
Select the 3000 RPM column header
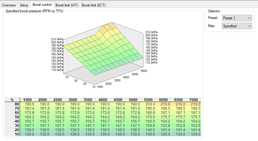click(x=73, y=100)
